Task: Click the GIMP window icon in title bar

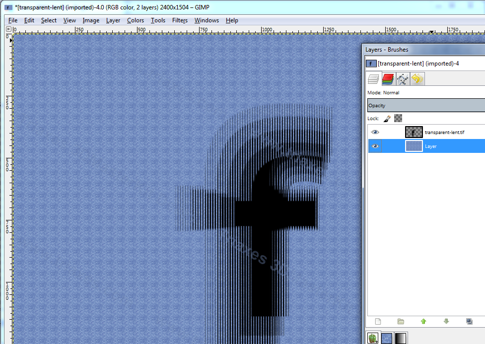Action: click(8, 7)
